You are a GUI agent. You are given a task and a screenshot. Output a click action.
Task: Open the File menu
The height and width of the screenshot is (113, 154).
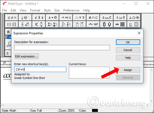(5, 10)
